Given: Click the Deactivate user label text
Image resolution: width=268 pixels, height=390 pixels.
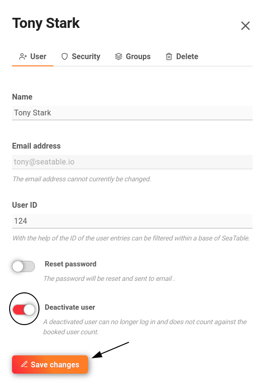Looking at the screenshot, I should 70,307.
